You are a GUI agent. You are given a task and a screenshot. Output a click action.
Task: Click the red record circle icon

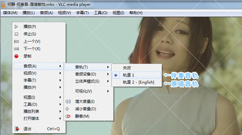16,56
